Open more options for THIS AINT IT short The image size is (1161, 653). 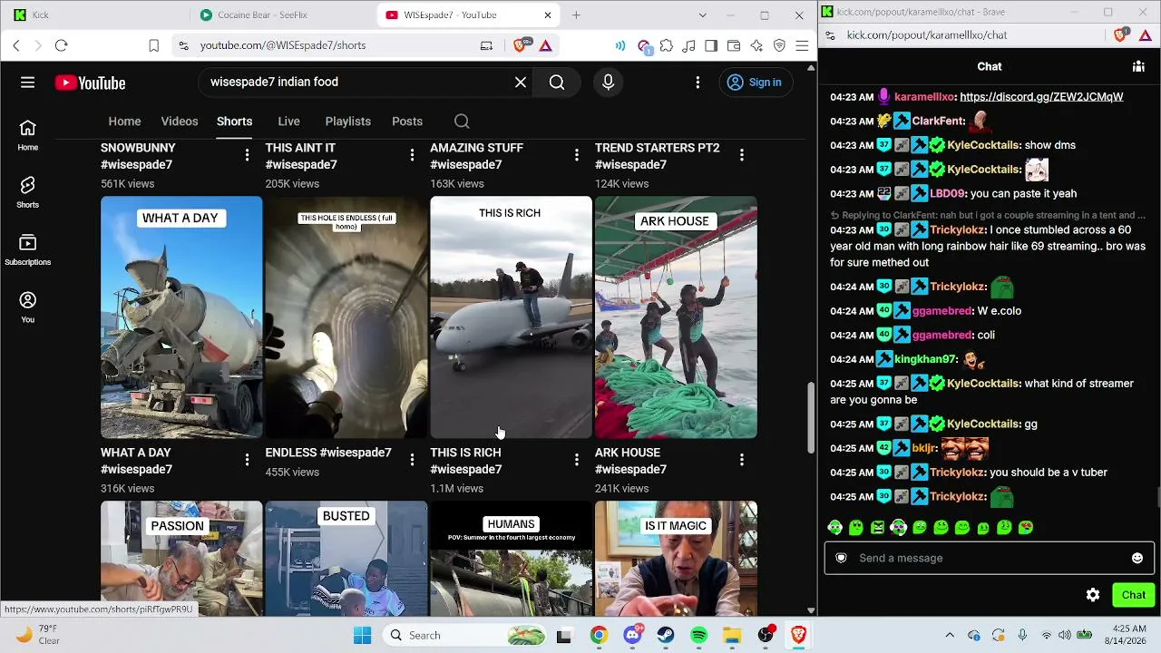point(412,156)
